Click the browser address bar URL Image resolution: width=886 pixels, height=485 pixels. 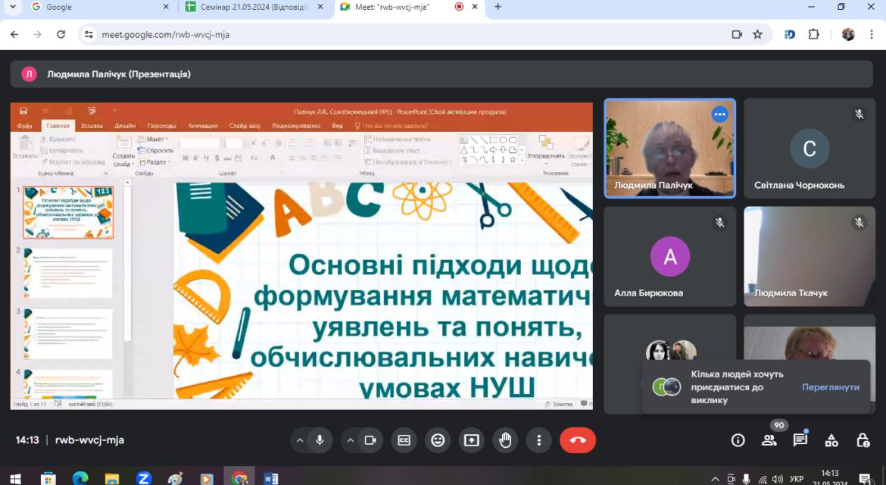tap(166, 35)
